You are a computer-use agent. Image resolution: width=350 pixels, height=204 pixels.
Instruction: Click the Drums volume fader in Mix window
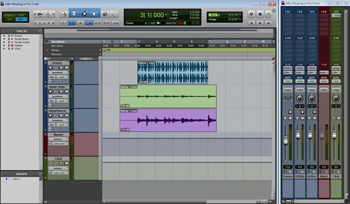click(286, 140)
